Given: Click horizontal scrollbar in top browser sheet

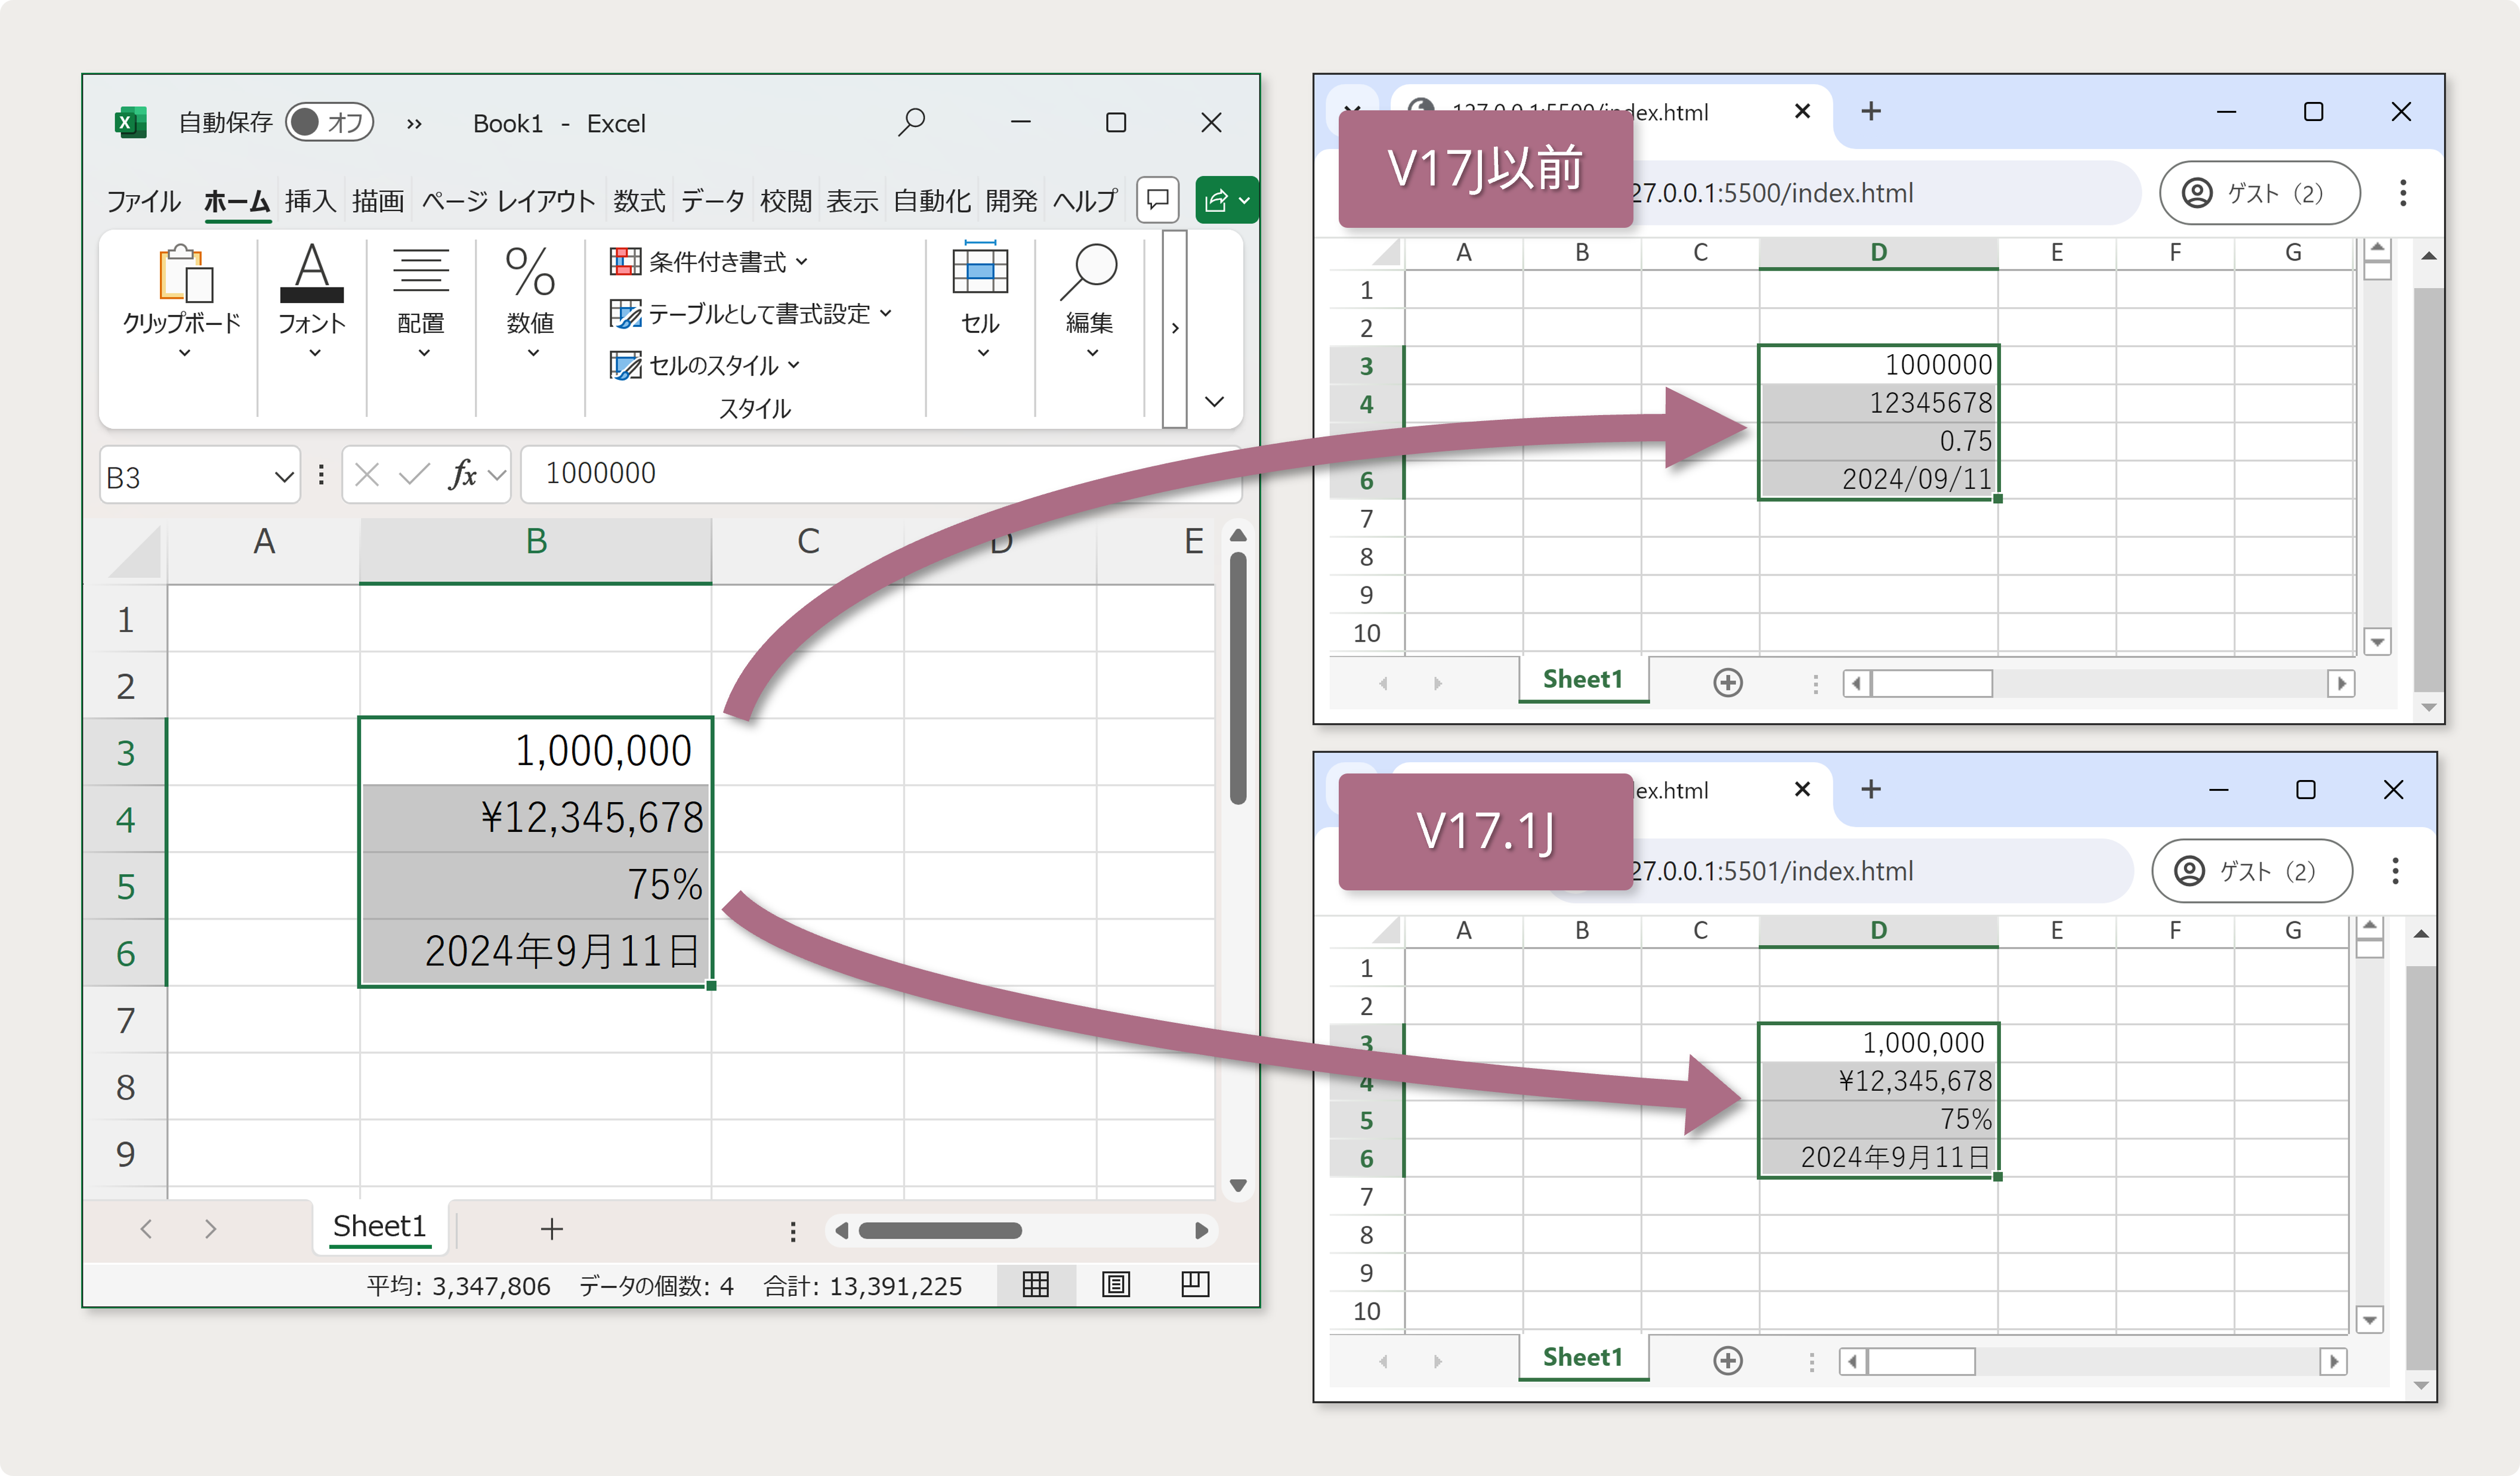Looking at the screenshot, I should pos(1932,683).
